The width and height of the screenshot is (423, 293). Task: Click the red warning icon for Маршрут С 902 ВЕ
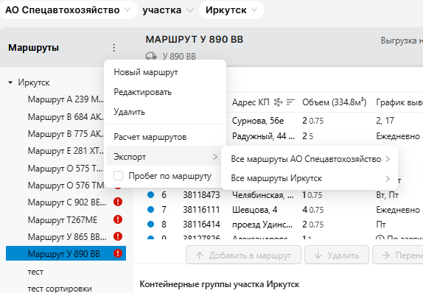tap(118, 202)
